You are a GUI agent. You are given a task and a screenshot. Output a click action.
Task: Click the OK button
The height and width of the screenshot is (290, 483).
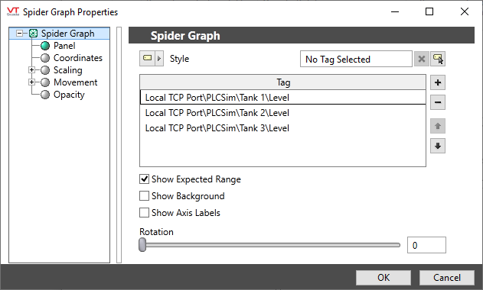pyautogui.click(x=383, y=278)
